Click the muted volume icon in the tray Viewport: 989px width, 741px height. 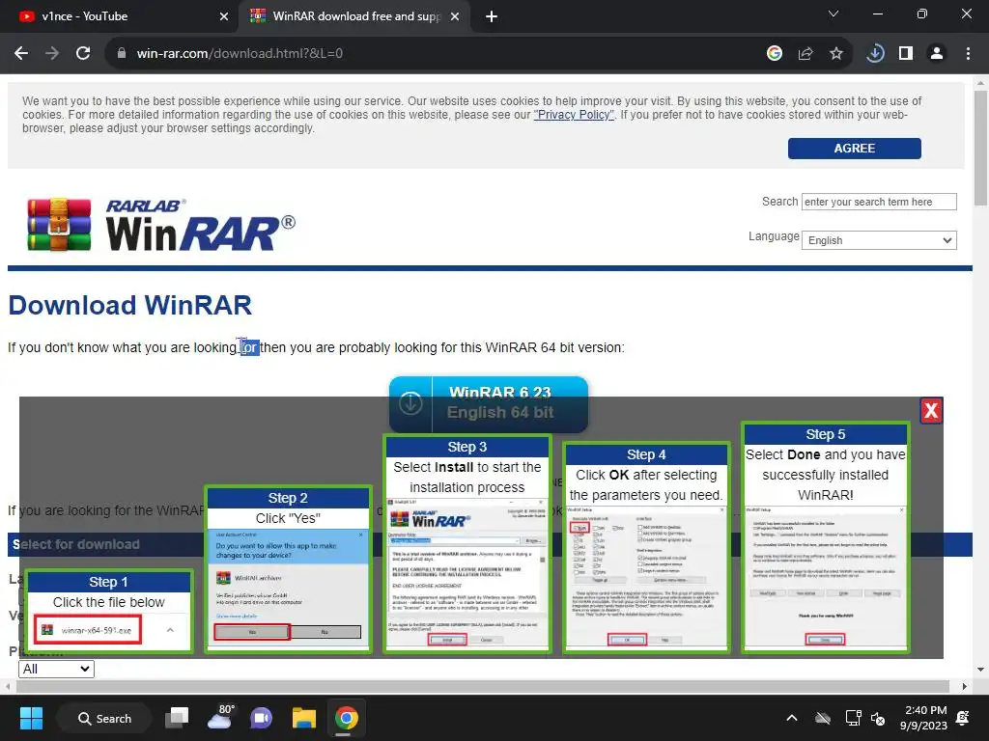877,718
